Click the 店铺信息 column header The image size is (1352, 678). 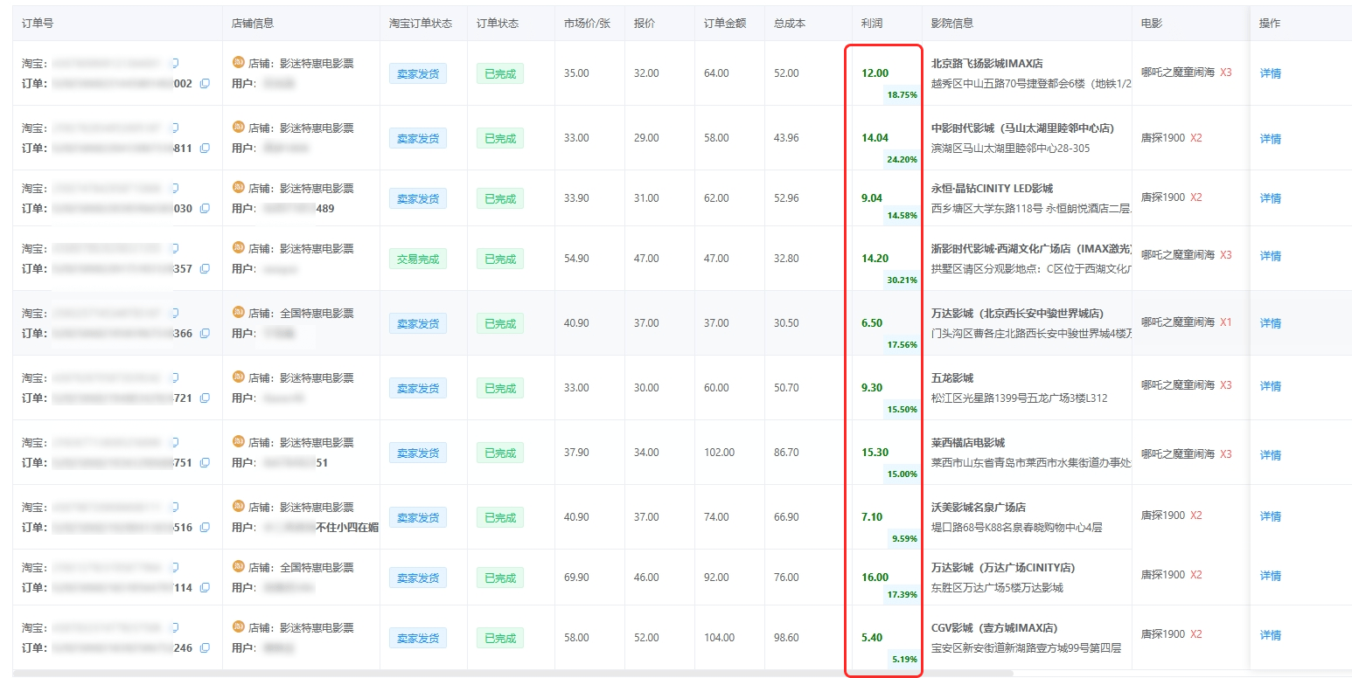[253, 23]
